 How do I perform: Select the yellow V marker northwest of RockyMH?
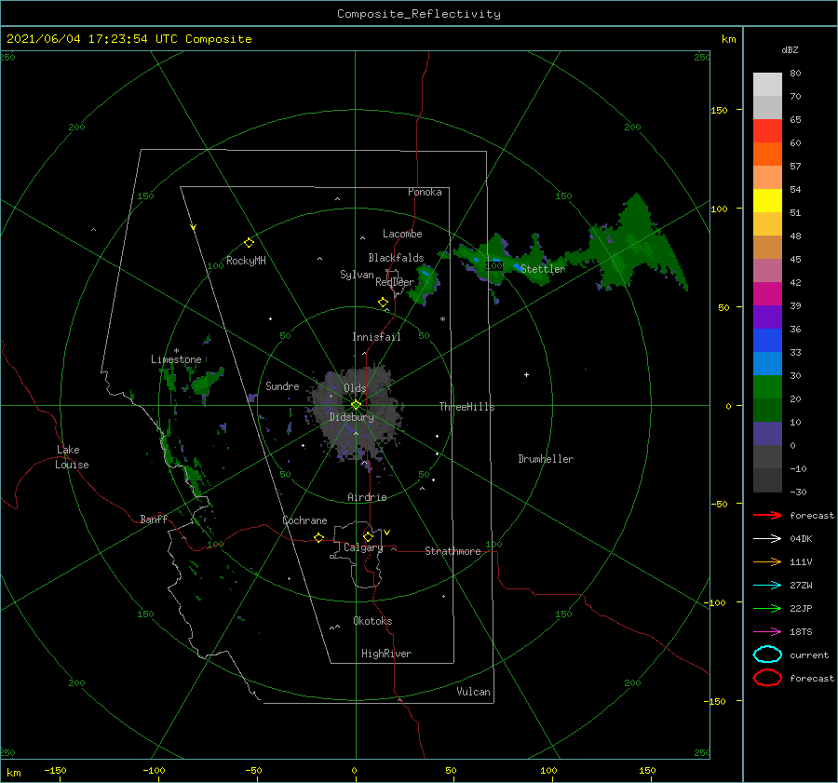click(194, 227)
